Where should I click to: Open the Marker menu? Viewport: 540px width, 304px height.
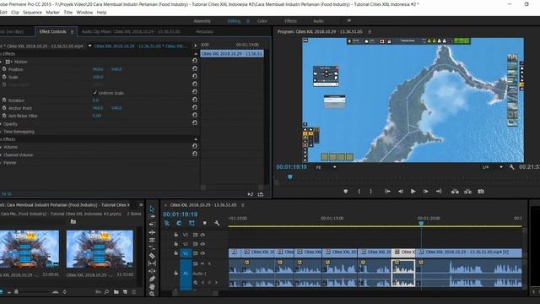pyautogui.click(x=52, y=12)
